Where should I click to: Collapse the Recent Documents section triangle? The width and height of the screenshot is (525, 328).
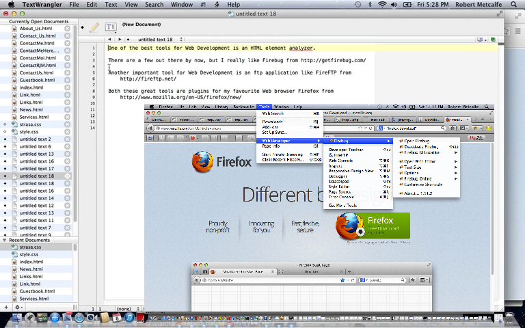click(4, 240)
